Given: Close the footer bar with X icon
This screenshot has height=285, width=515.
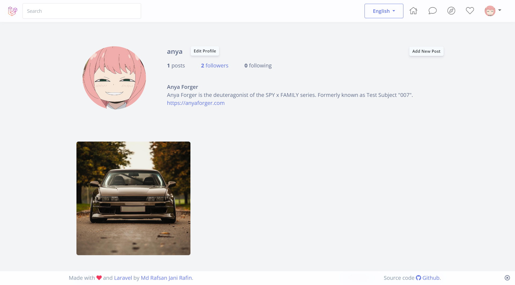Looking at the screenshot, I should click(507, 278).
